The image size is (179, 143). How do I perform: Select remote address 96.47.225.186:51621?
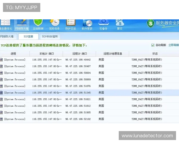pos(78,99)
